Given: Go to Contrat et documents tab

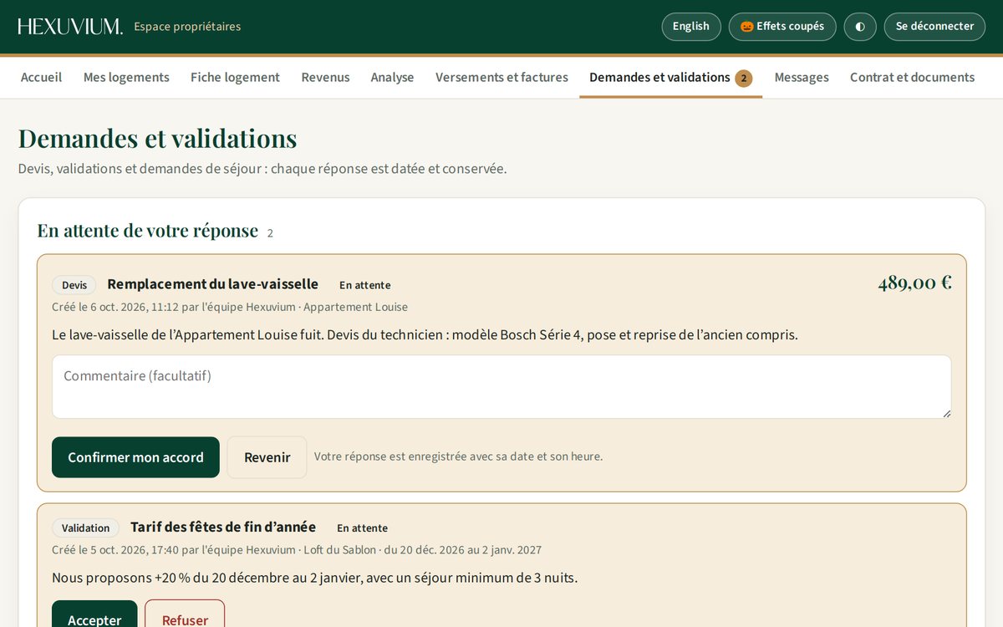Looking at the screenshot, I should [912, 77].
